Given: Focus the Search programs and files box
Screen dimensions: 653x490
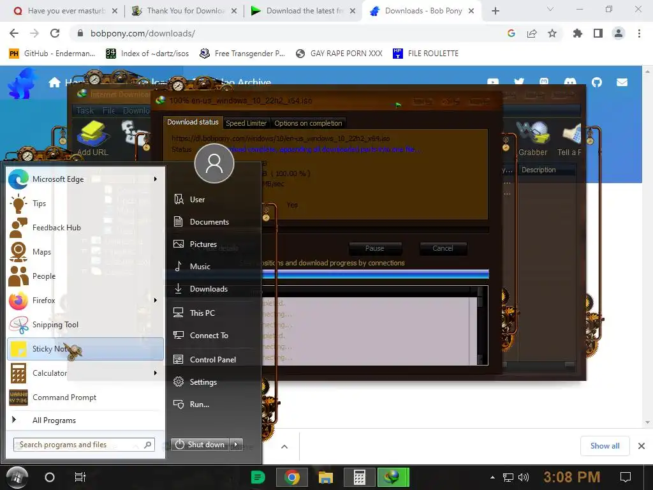Looking at the screenshot, I should click(x=84, y=445).
